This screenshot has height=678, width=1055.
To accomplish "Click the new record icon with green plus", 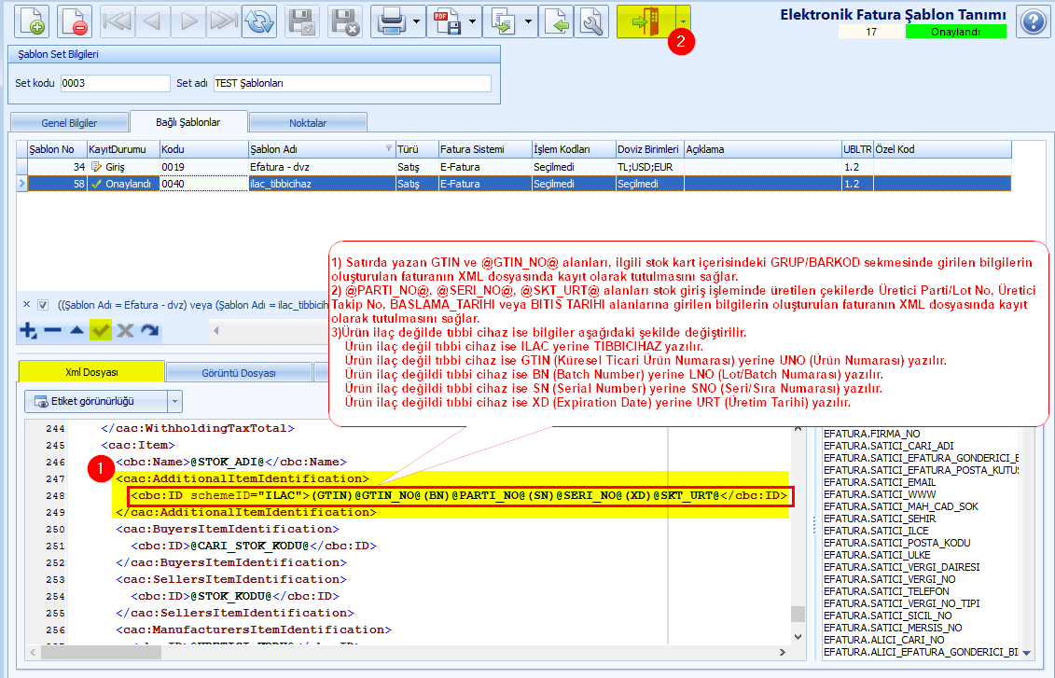I will click(32, 21).
